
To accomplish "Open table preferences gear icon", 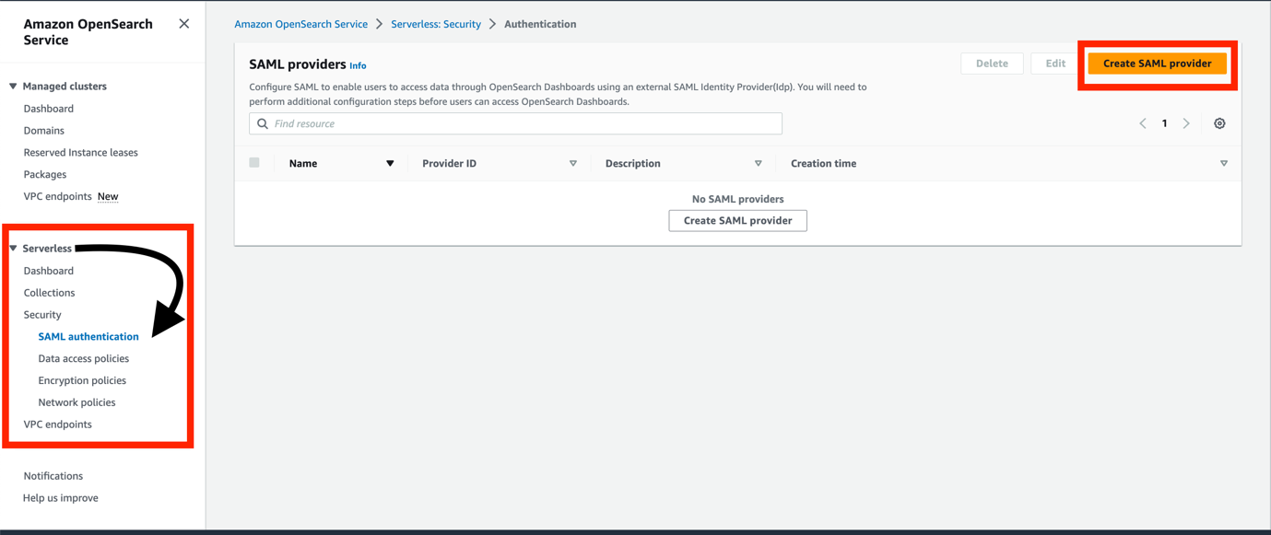I will coord(1219,124).
